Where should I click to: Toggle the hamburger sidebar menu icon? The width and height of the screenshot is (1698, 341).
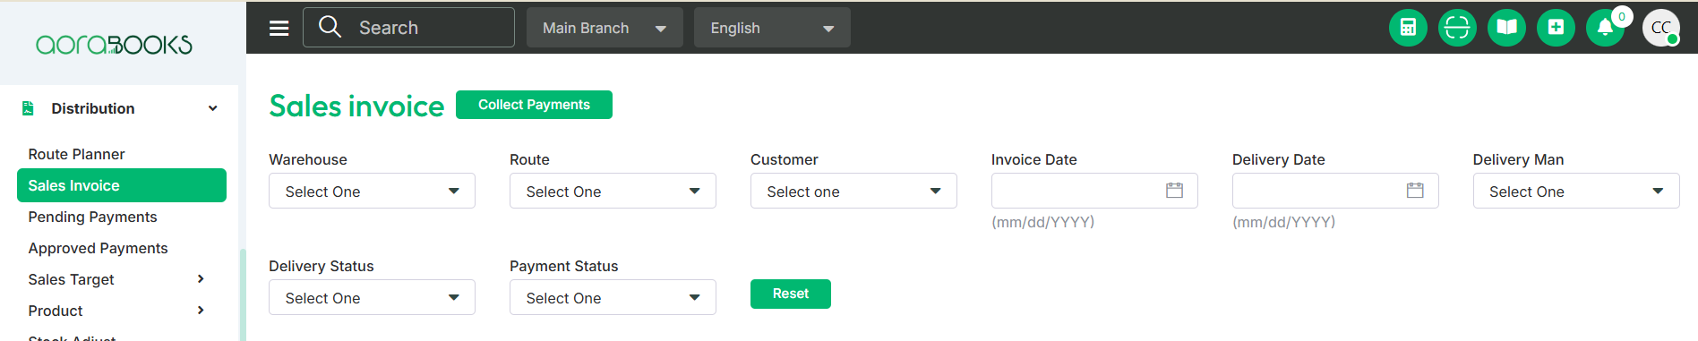tap(279, 28)
